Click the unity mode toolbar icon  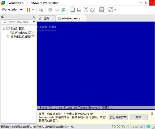click(x=92, y=10)
